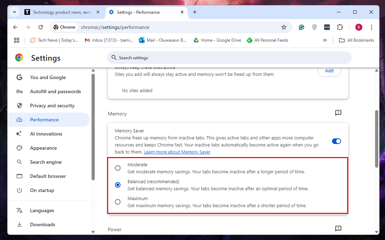Screen dimensions: 385x240
Task: Open the Extensions puzzle-piece icon
Action: pyautogui.click(x=340, y=27)
